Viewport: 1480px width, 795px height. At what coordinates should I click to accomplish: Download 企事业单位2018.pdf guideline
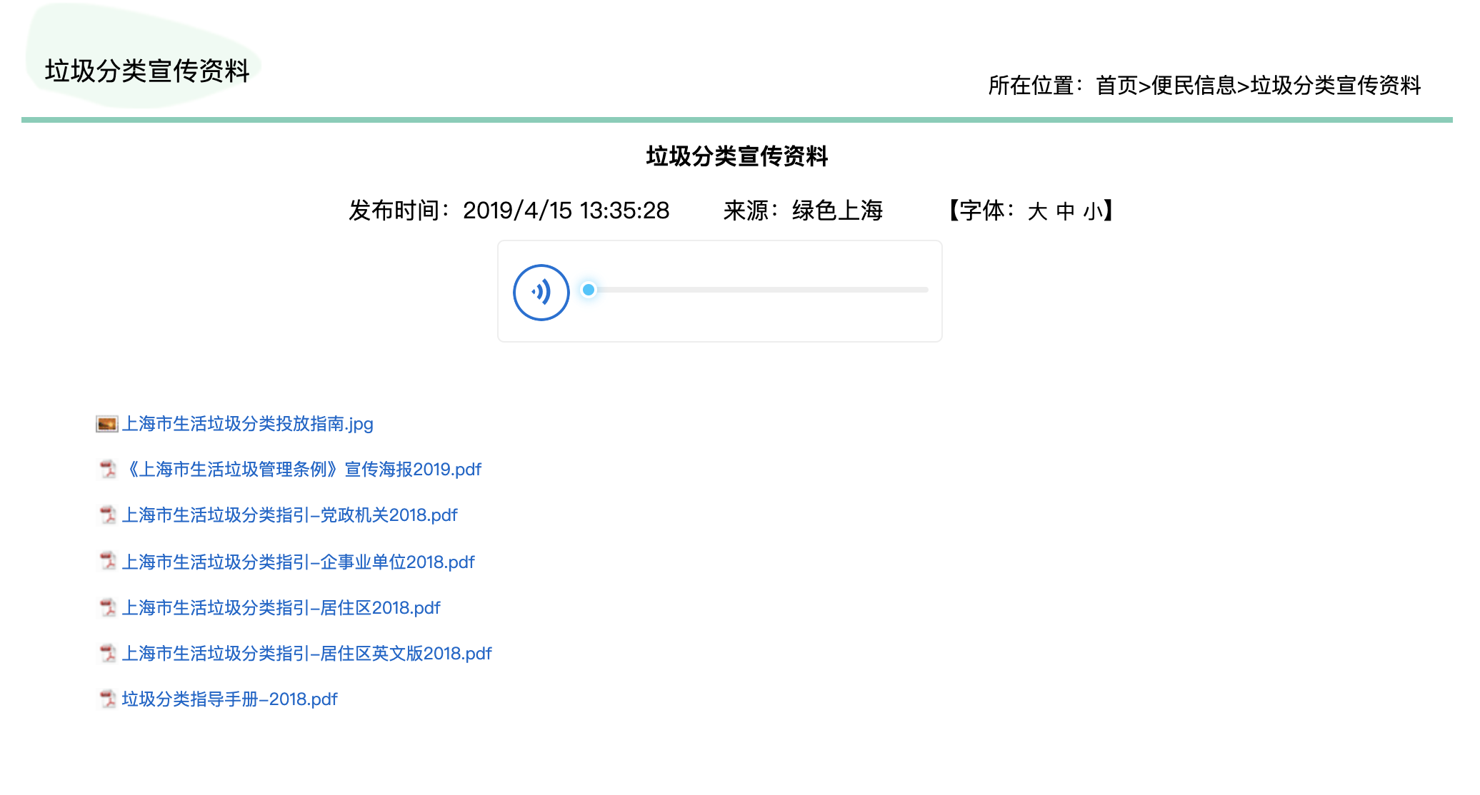tap(298, 562)
